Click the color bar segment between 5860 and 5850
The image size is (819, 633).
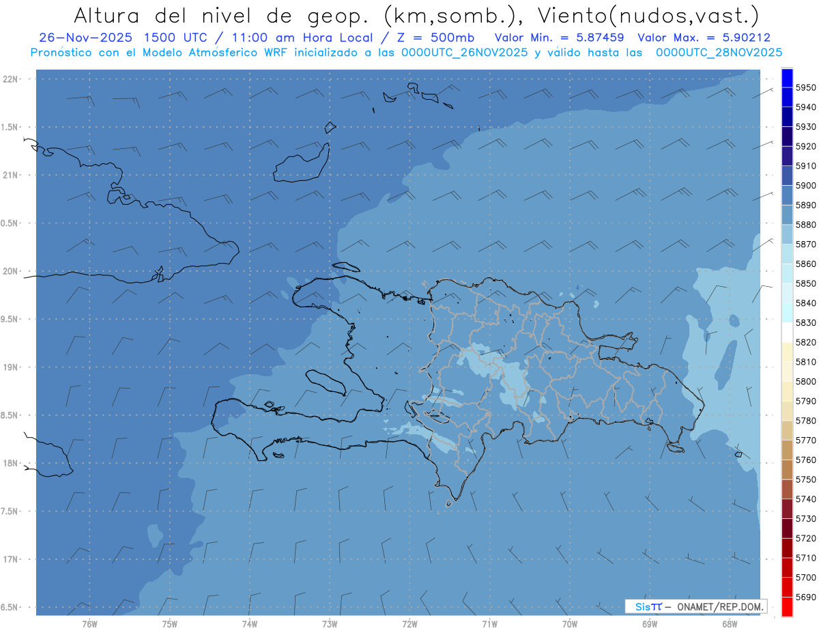(x=786, y=274)
